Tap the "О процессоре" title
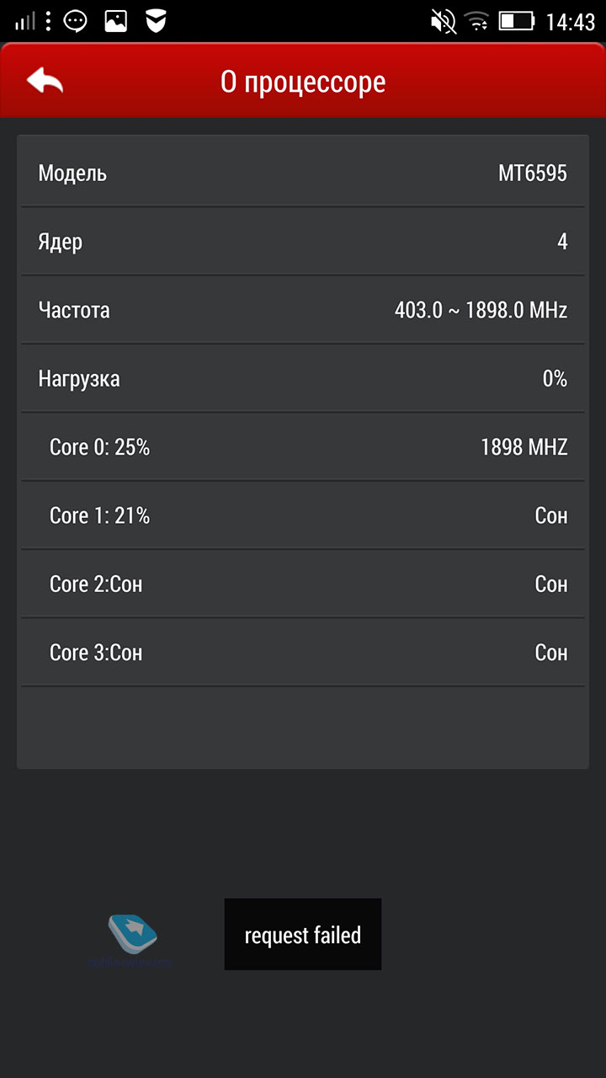 click(303, 82)
